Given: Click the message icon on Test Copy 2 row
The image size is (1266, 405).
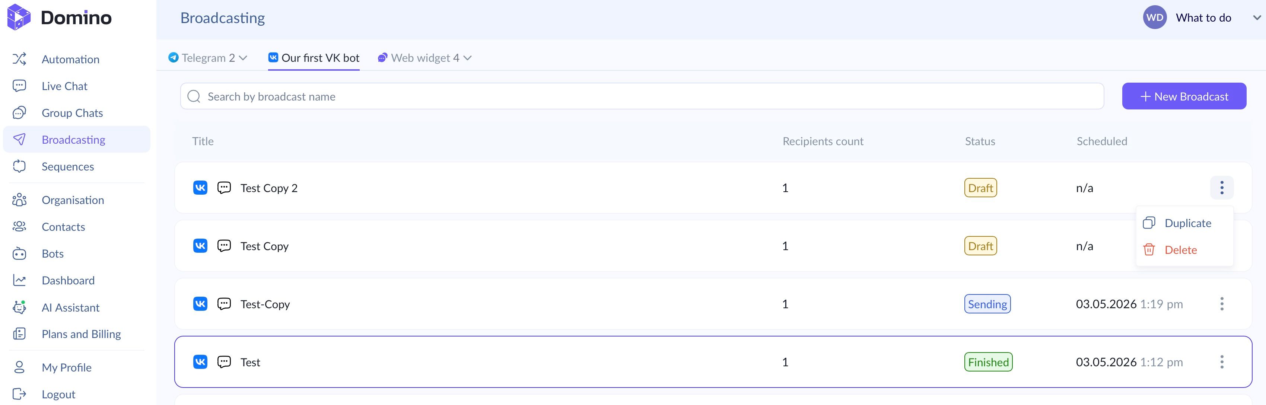Looking at the screenshot, I should pyautogui.click(x=224, y=188).
